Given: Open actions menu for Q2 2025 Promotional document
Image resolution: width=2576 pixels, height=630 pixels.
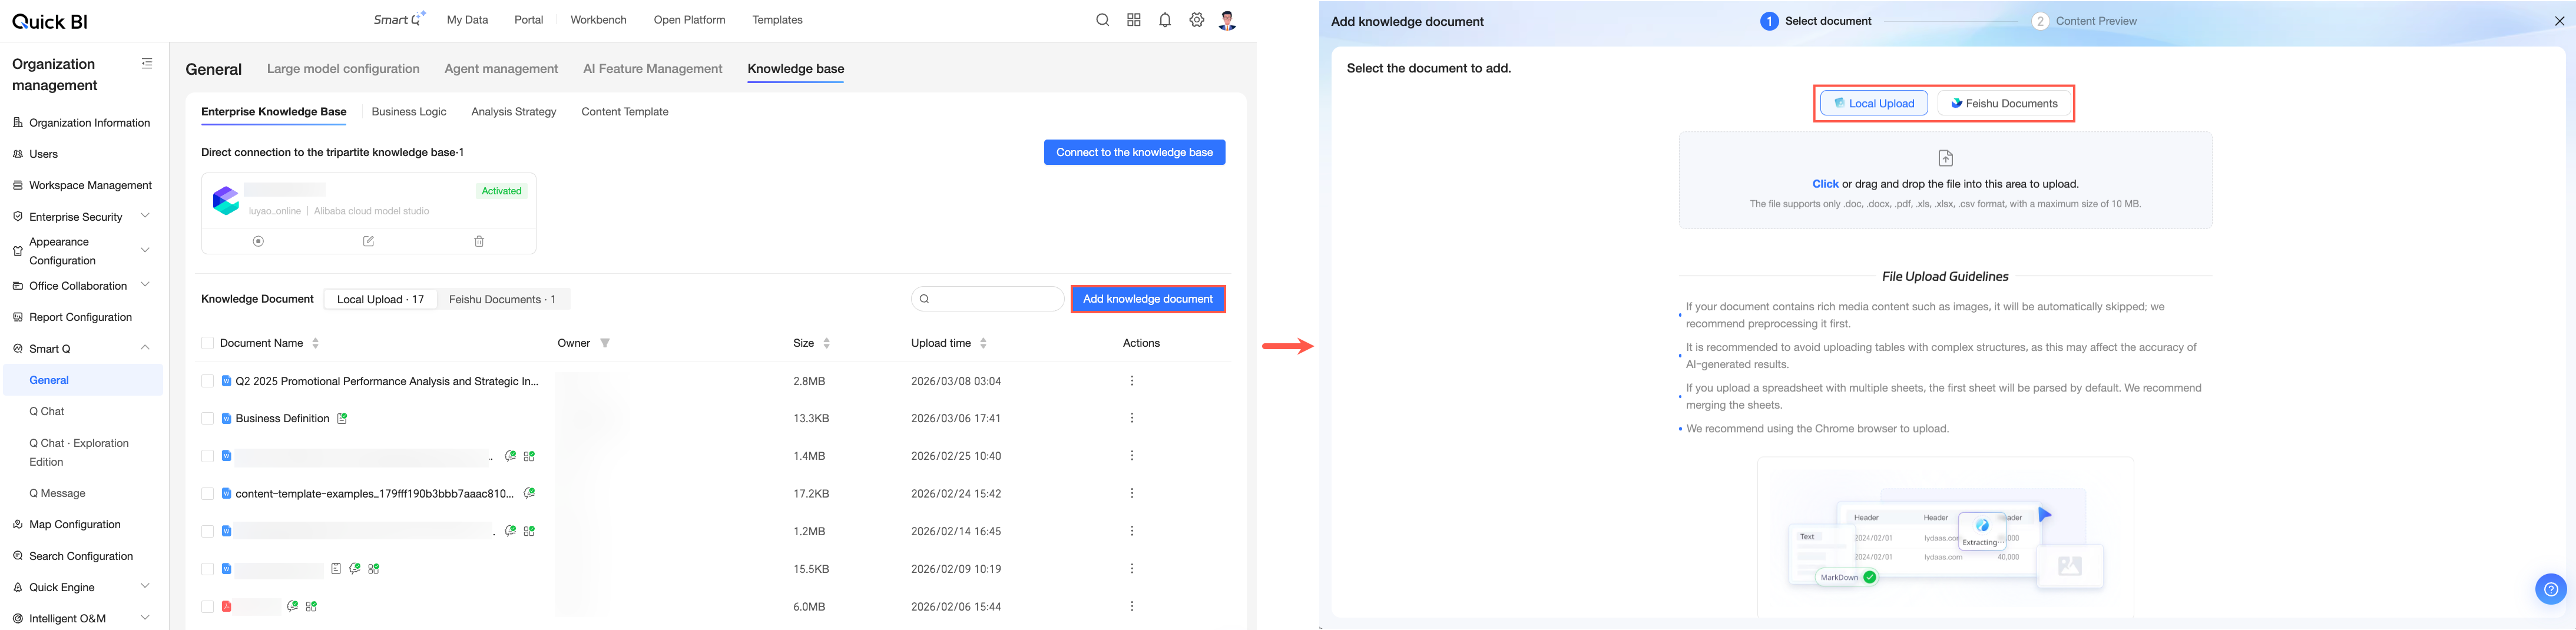Looking at the screenshot, I should (1132, 381).
